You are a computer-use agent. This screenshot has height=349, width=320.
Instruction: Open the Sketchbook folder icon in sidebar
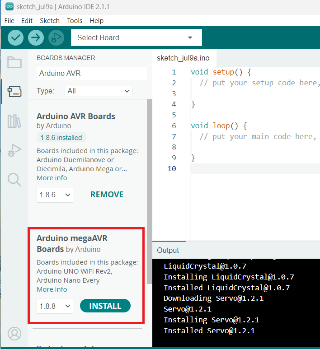(x=14, y=62)
